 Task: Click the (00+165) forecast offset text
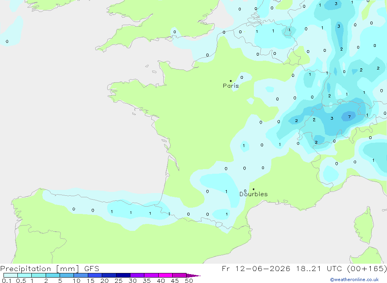[x=367, y=268]
